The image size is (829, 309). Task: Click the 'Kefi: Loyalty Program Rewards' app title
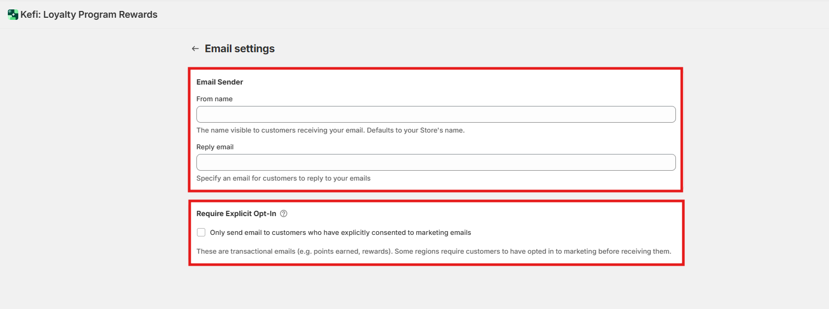coord(89,15)
